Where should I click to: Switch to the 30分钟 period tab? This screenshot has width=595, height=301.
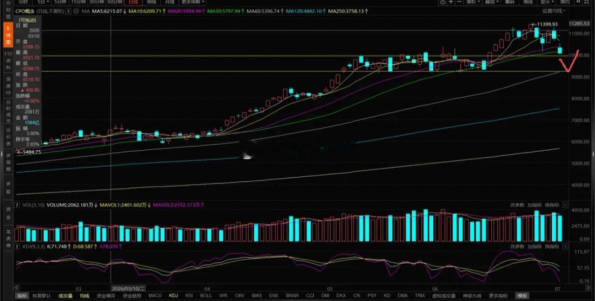pos(97,2)
